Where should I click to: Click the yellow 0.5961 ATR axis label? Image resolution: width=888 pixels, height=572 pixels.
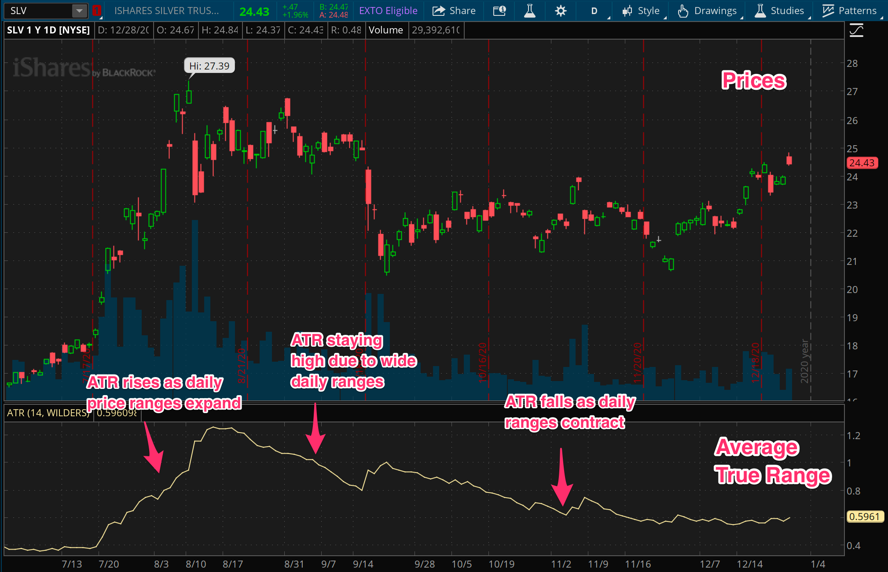tap(865, 516)
